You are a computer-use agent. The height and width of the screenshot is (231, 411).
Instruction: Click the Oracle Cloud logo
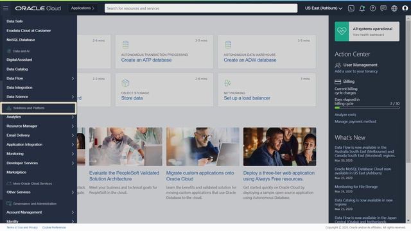(38, 8)
